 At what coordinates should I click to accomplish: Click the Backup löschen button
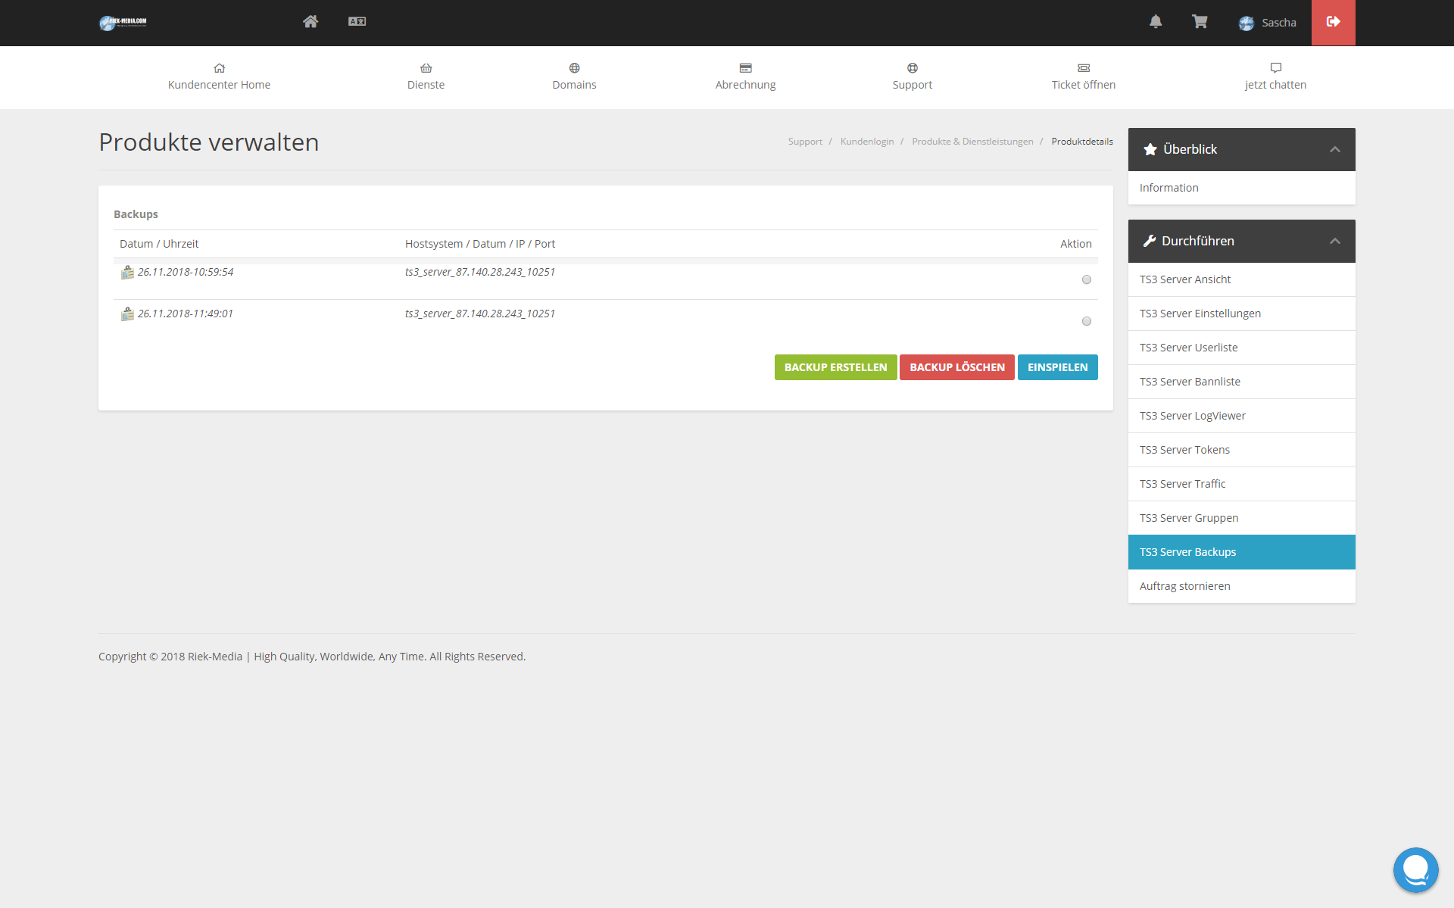click(x=956, y=367)
